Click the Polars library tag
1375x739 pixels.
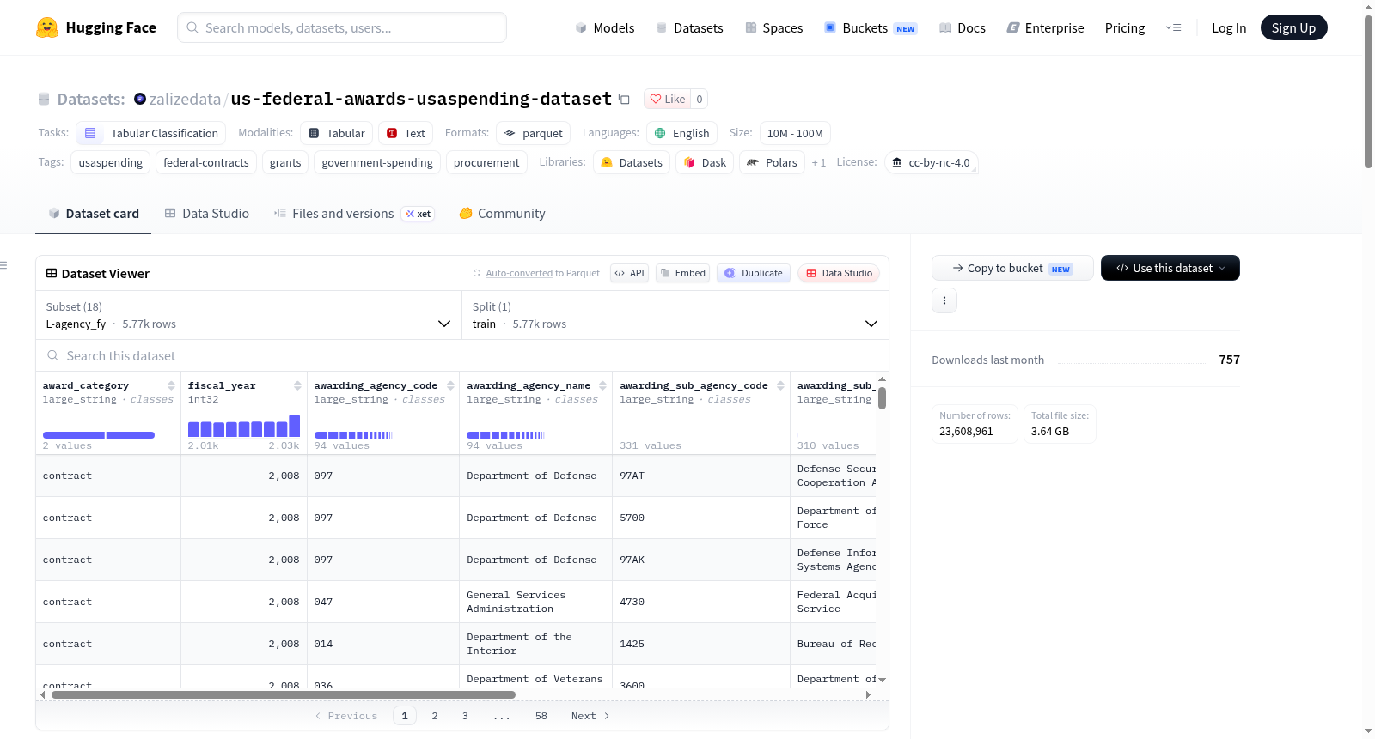[772, 162]
